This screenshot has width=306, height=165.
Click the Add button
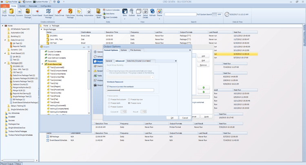(203, 56)
